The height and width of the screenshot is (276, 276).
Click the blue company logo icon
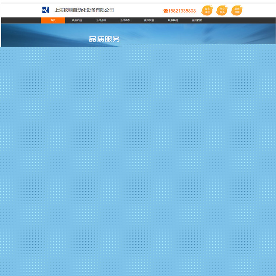(x=46, y=10)
